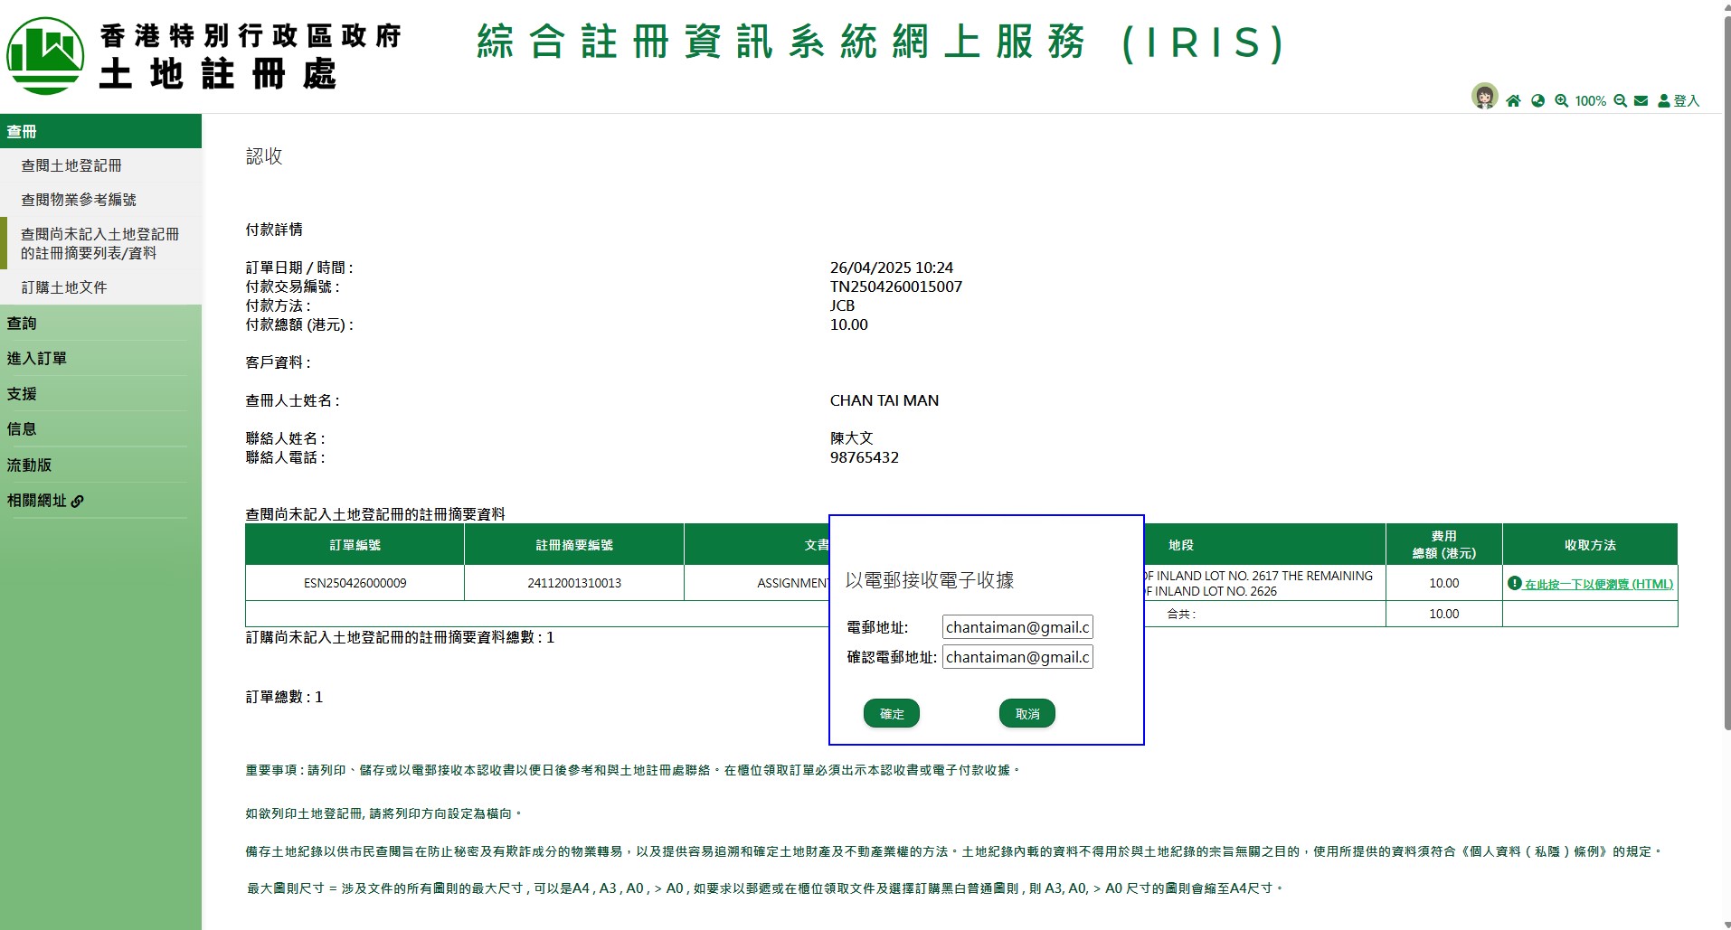1731x930 pixels.
Task: Click the globe language icon
Action: pyautogui.click(x=1537, y=101)
